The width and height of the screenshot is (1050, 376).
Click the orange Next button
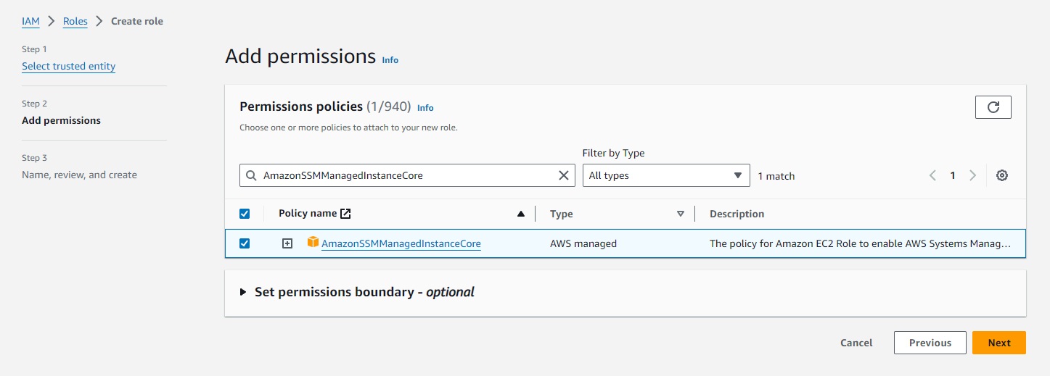coord(998,343)
